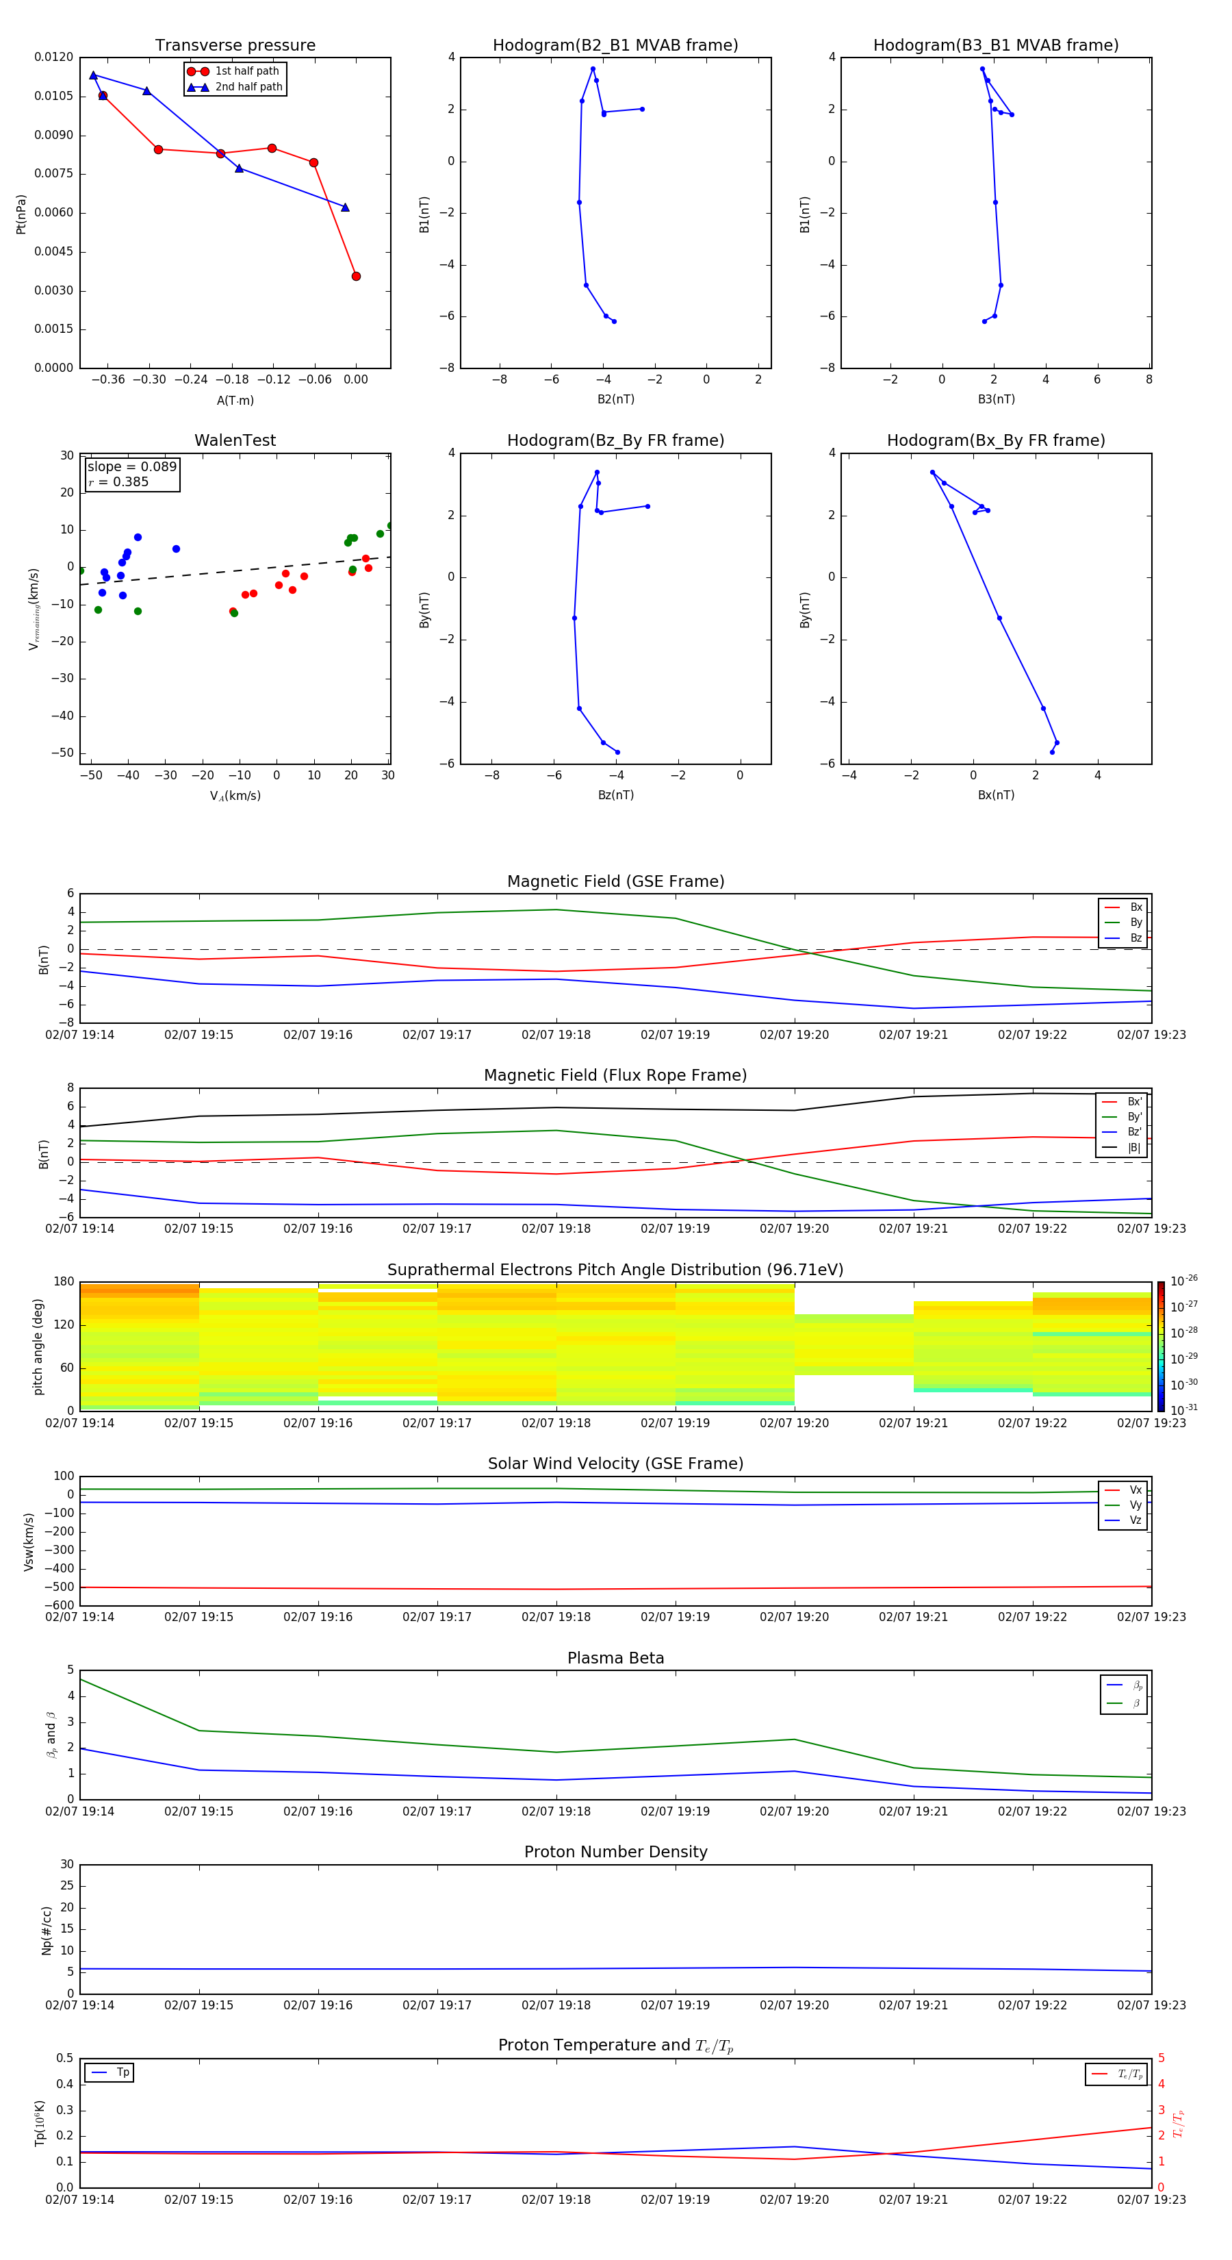Click the 'Magnetic Field (Flux Rope Frame)' title

point(615,1076)
